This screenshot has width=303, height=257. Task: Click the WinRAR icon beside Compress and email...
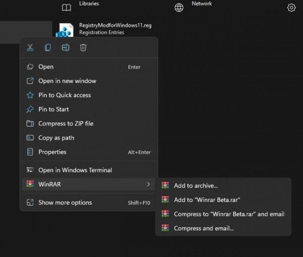click(166, 228)
